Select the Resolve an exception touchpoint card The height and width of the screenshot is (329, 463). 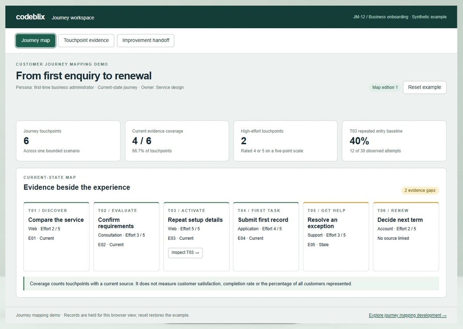pyautogui.click(x=336, y=236)
